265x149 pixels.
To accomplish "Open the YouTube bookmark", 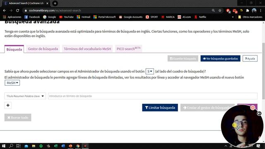I will pyautogui.click(x=66, y=17).
